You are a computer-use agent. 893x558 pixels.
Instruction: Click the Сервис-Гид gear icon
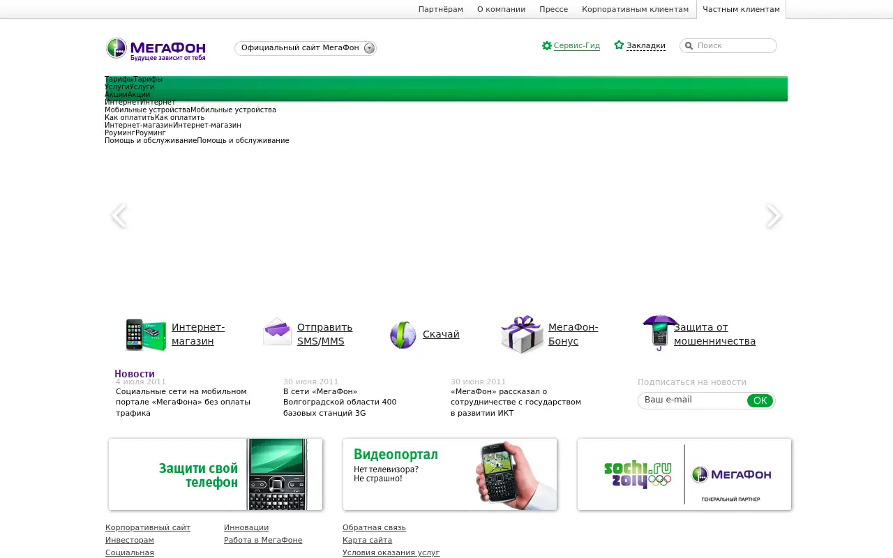[x=547, y=45]
